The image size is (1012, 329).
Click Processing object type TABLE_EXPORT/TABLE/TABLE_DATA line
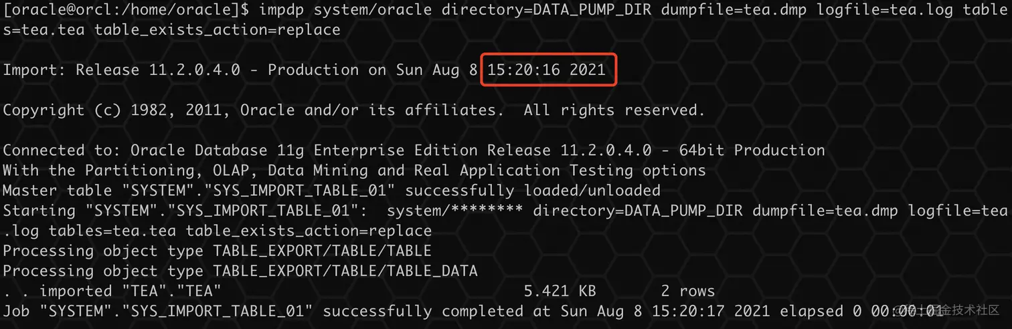(240, 271)
